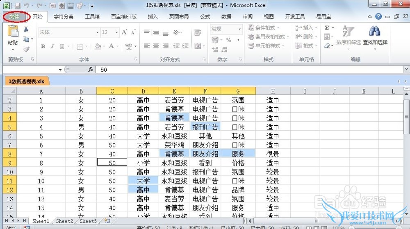This screenshot has width=410, height=229.
Task: Open the 文件 (File) menu tab
Action: click(x=15, y=17)
